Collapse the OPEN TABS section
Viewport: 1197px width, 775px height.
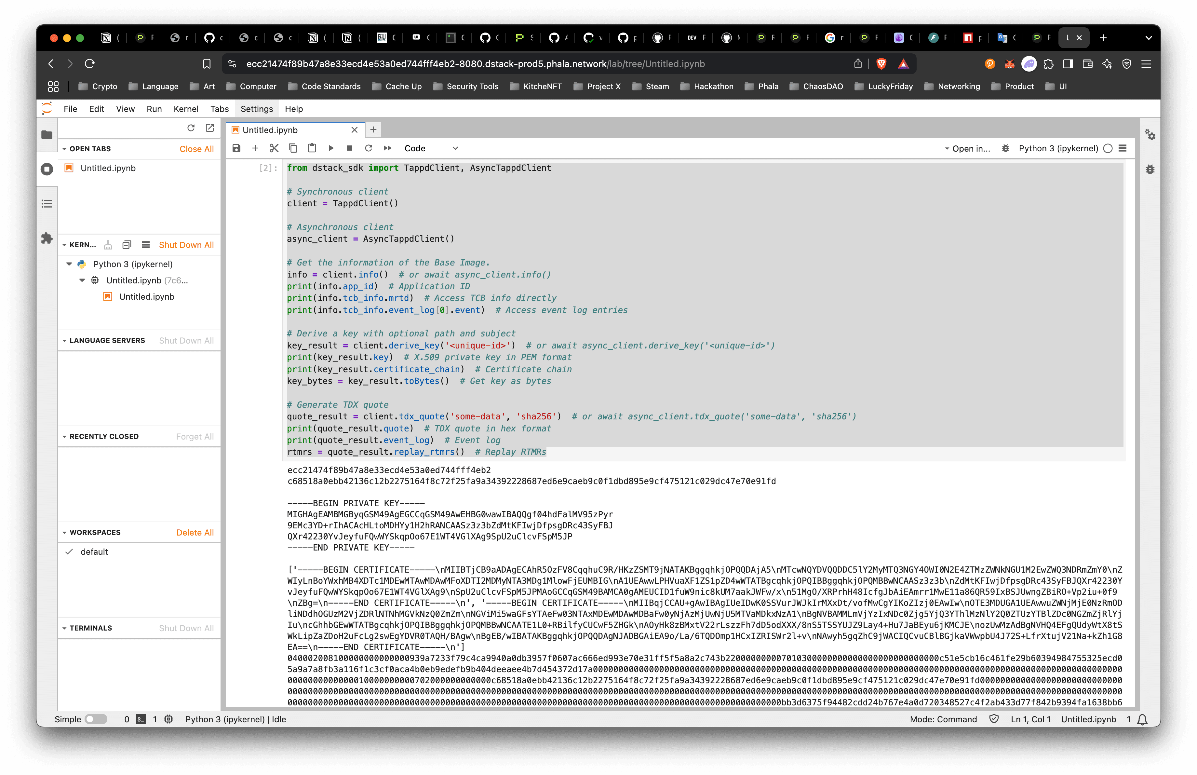tap(64, 149)
